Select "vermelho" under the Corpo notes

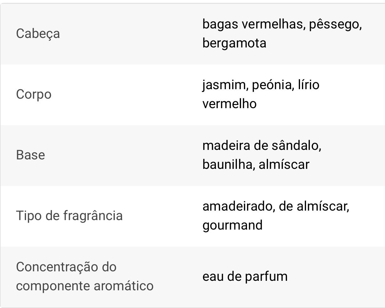[x=229, y=104]
